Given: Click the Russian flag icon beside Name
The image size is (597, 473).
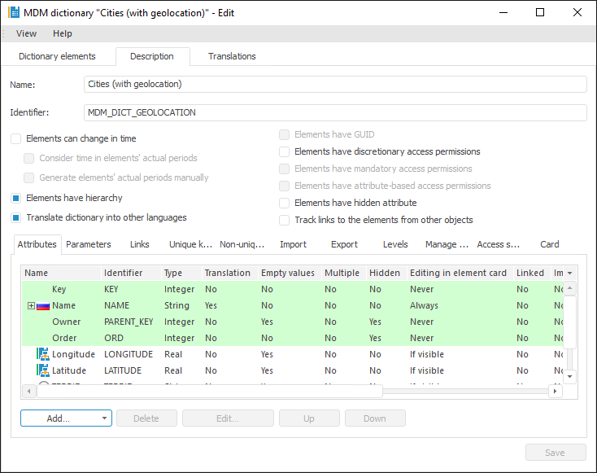Looking at the screenshot, I should tap(43, 306).
